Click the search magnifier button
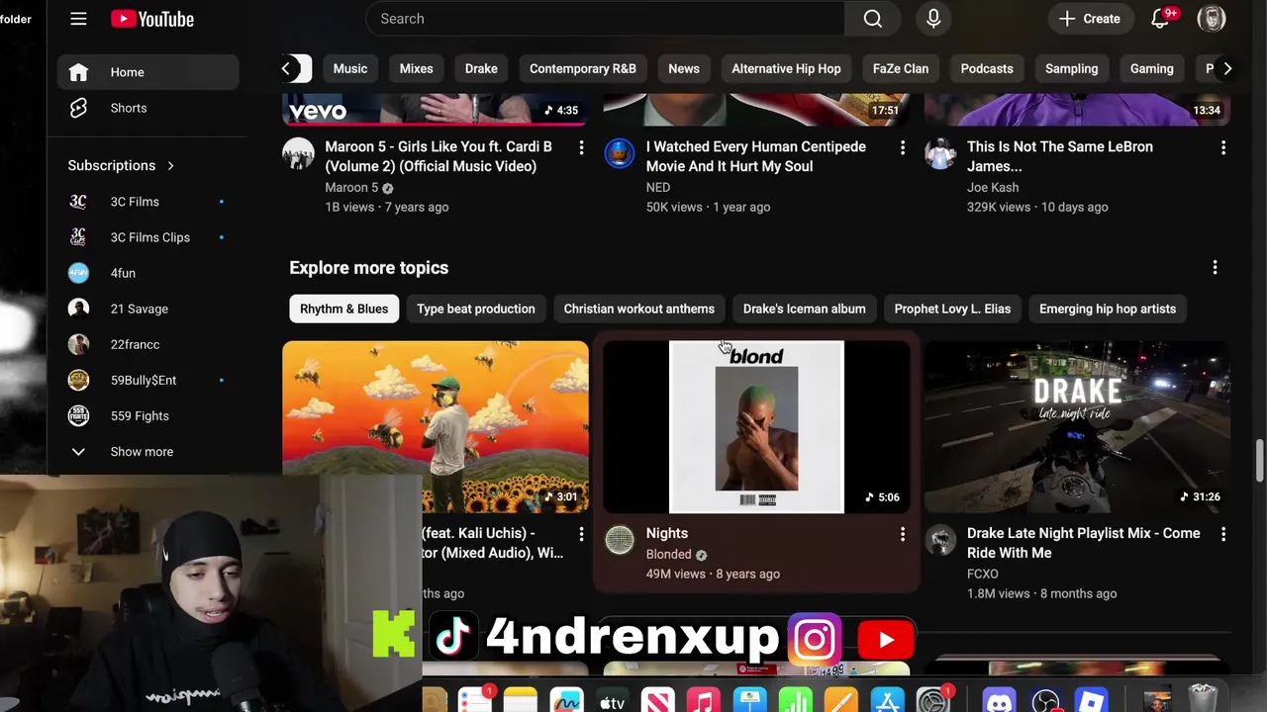The height and width of the screenshot is (712, 1267). tap(872, 19)
